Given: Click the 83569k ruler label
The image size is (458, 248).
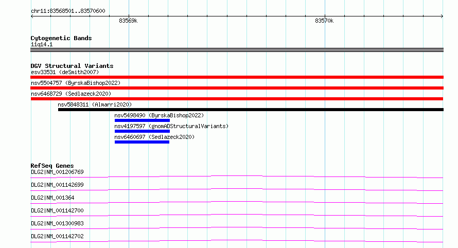Looking at the screenshot, I should [x=128, y=21].
